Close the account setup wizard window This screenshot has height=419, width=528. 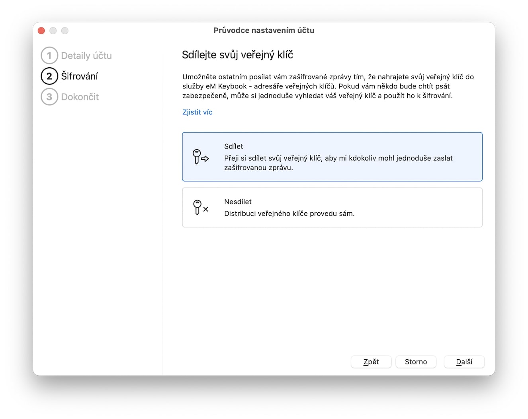point(41,31)
